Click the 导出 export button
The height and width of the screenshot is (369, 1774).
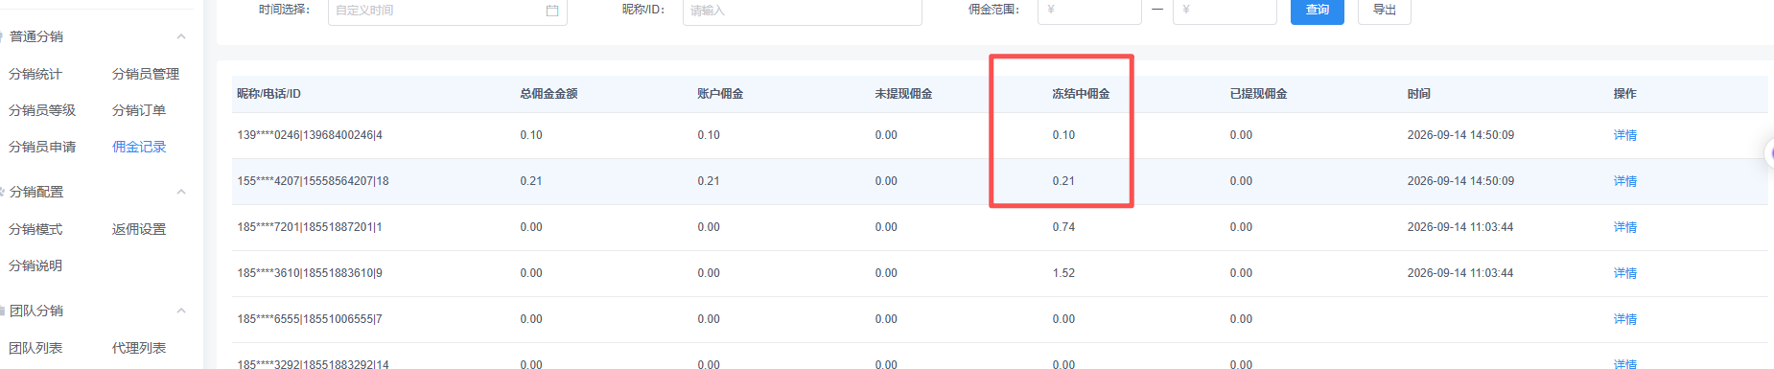[1385, 11]
